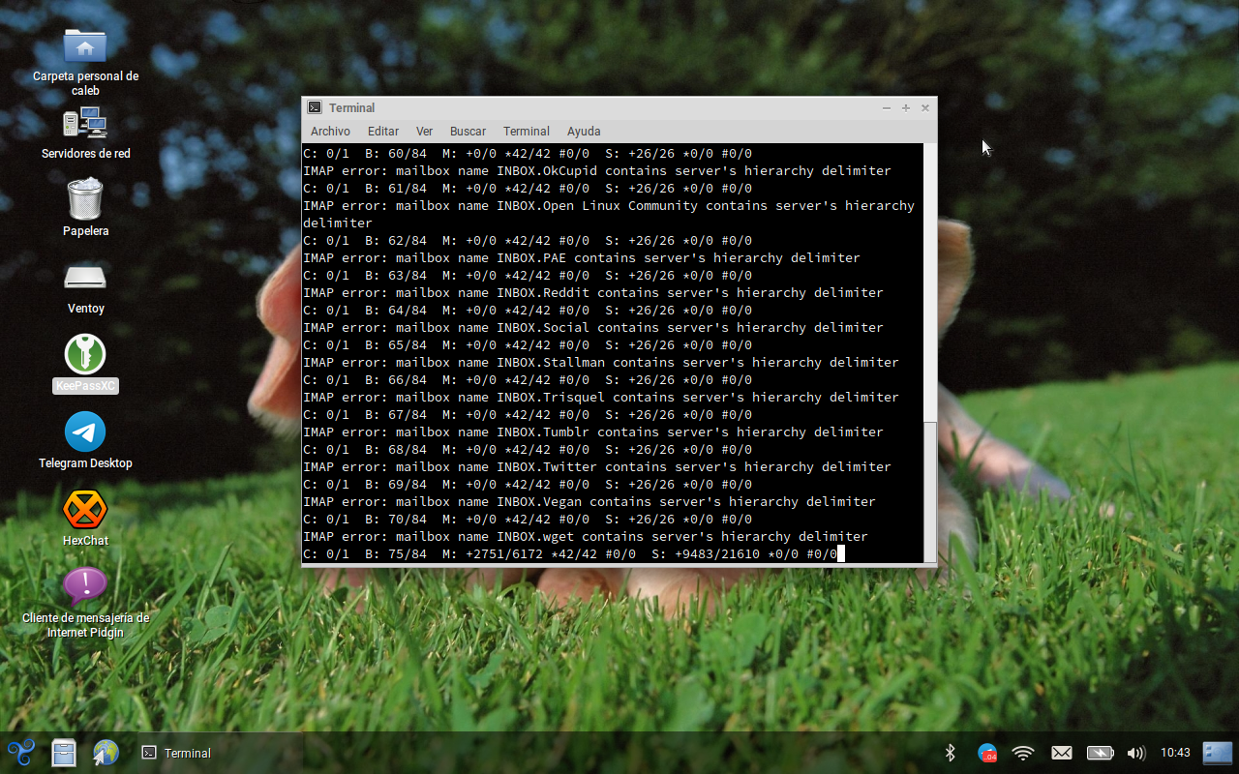Image resolution: width=1239 pixels, height=774 pixels.
Task: Launch KeePassXC from the desktop
Action: (x=85, y=354)
